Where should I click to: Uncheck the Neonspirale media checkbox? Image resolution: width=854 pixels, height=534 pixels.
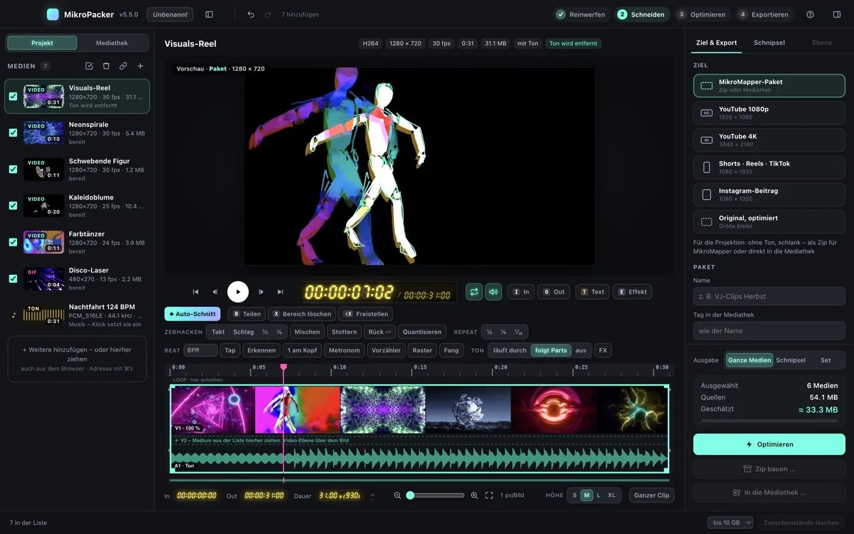(13, 132)
